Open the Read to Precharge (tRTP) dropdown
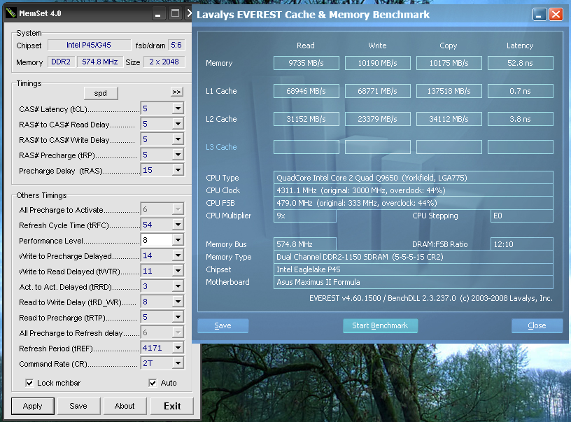This screenshot has width=571, height=422. coord(178,317)
